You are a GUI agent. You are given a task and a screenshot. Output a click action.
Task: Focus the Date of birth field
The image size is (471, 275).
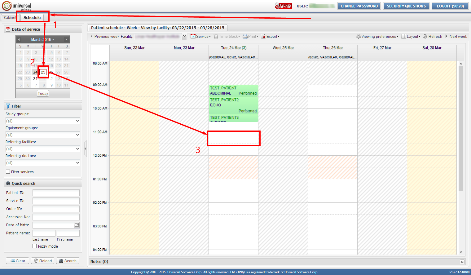53,225
